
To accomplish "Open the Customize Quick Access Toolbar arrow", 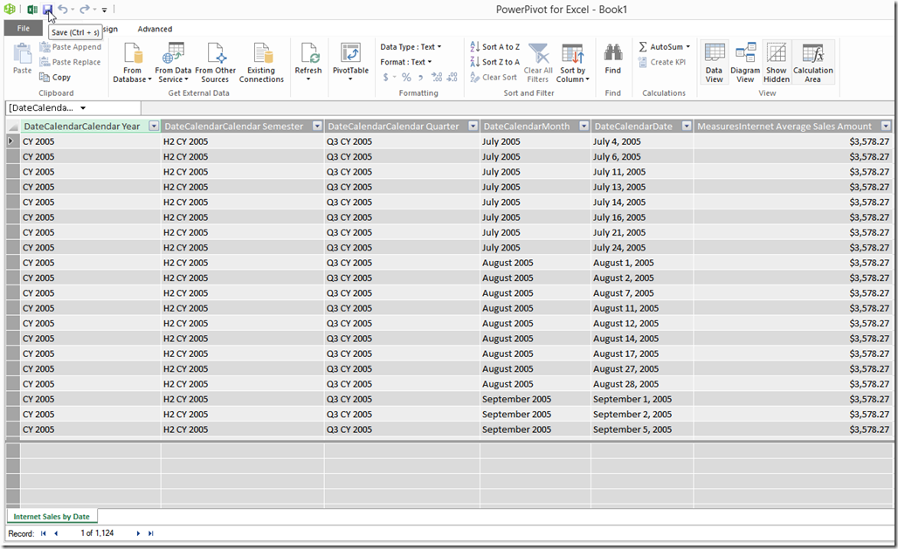I will click(x=104, y=10).
